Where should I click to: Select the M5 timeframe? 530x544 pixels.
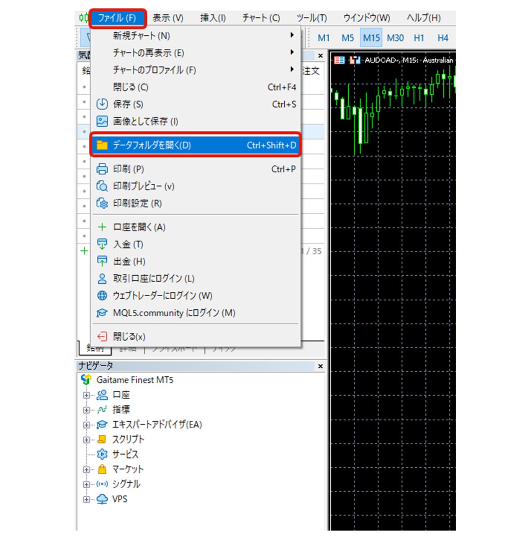tap(347, 38)
